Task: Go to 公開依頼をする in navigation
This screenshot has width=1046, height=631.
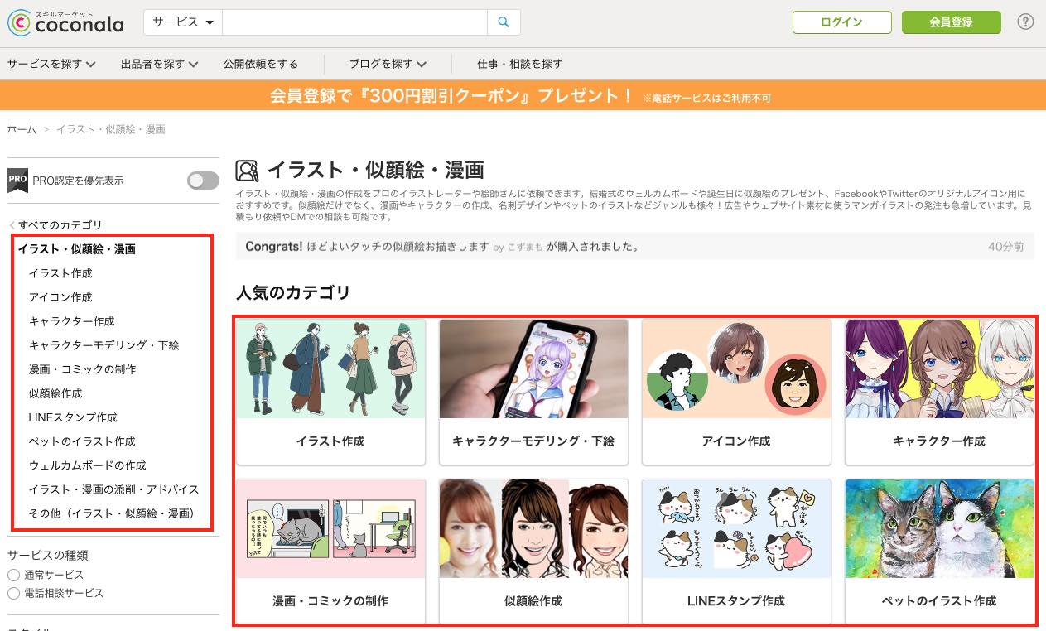Action: tap(260, 64)
